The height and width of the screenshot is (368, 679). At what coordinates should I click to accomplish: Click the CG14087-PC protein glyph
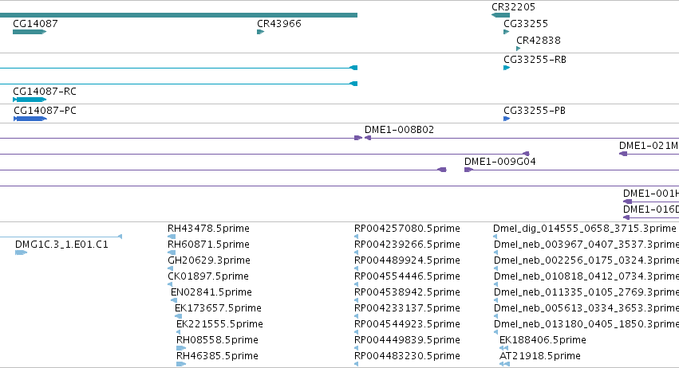point(30,119)
